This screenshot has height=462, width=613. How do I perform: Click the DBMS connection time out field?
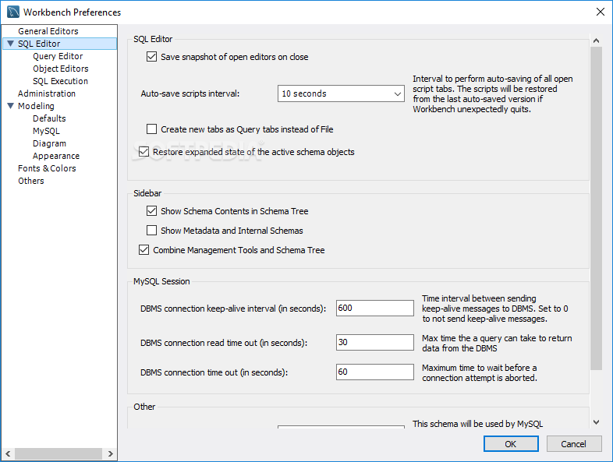[375, 372]
